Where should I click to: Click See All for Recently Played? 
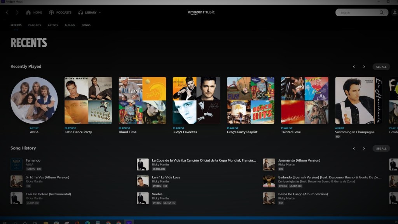381,67
